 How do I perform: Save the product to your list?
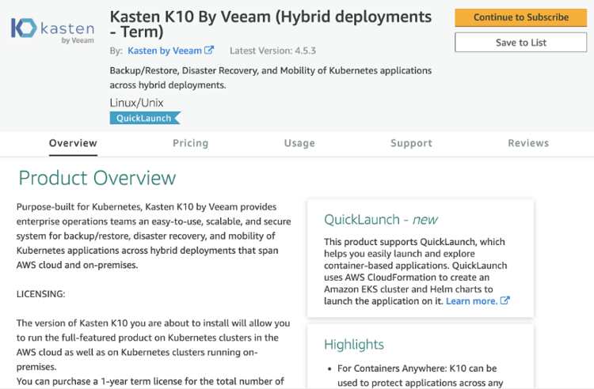521,43
